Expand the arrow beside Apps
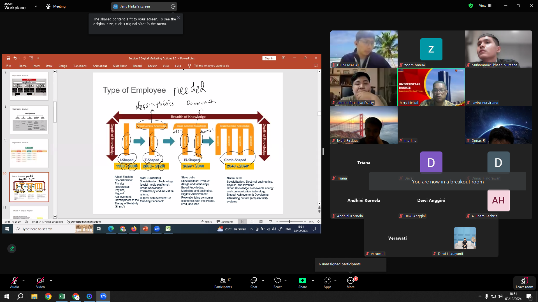The image size is (538, 302). click(335, 280)
